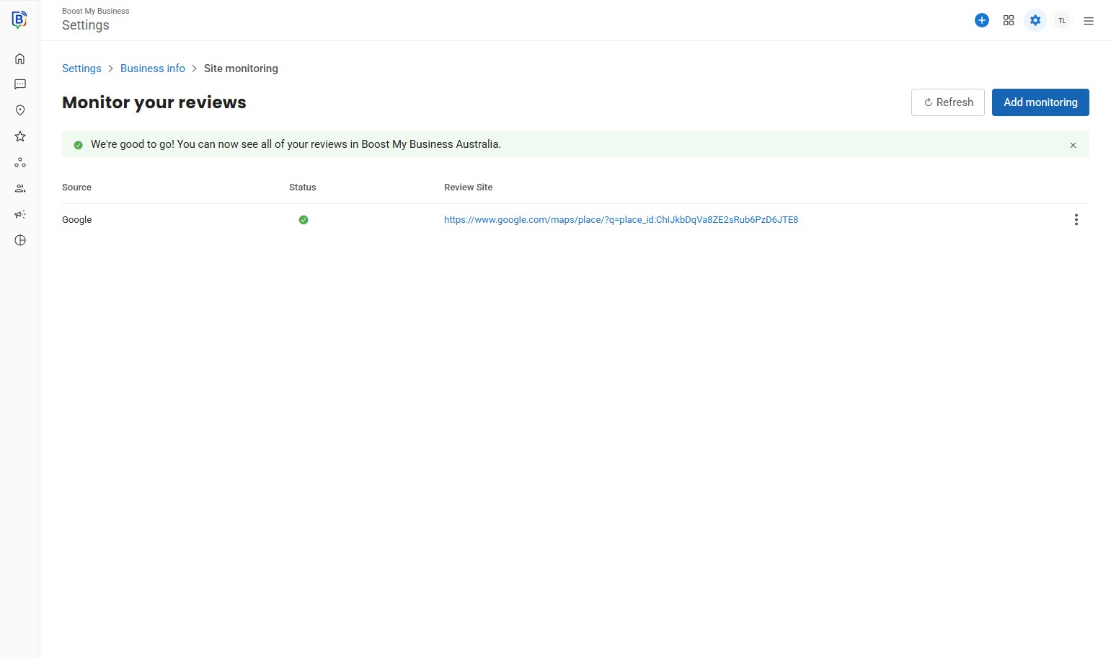
Task: Navigate to Business info breadcrumb
Action: (x=152, y=69)
